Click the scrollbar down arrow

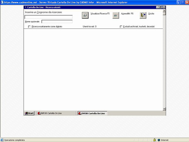click(164, 109)
